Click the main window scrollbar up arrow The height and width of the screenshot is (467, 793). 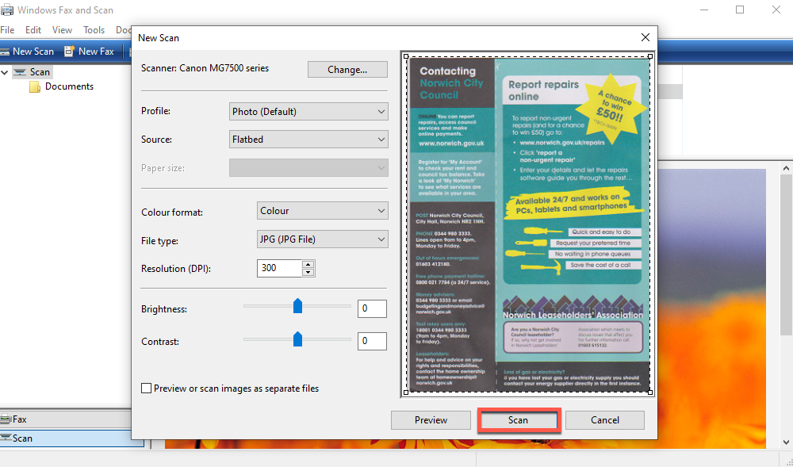(786, 168)
